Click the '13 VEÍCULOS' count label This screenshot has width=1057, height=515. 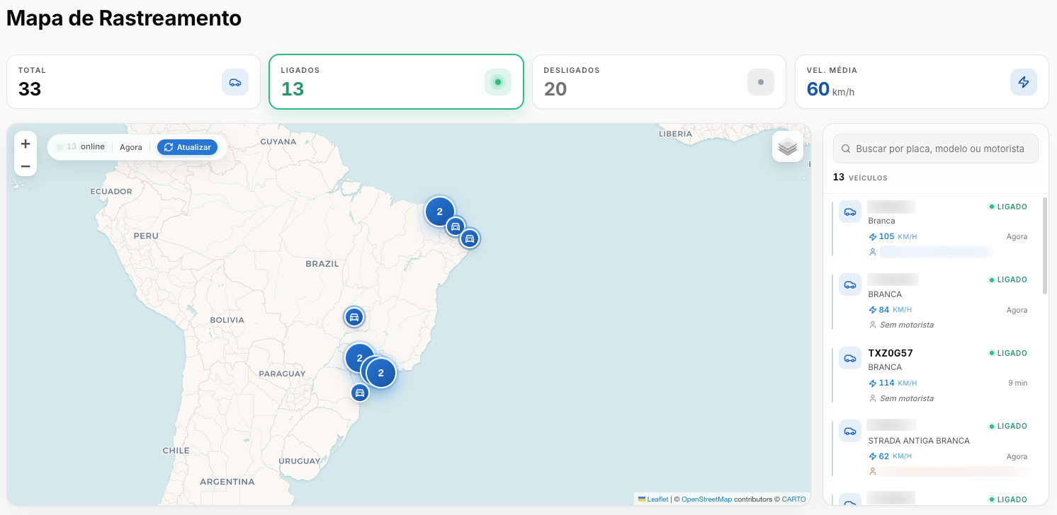click(860, 178)
